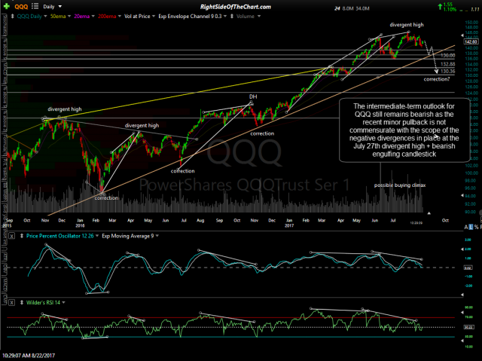Viewport: 482px width, 361px height.
Task: Click the PPO scale arrow marker near 2.00
Action: pyautogui.click(x=462, y=249)
